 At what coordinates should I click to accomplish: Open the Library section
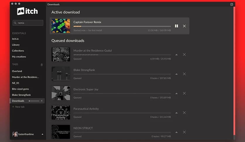click(x=16, y=45)
